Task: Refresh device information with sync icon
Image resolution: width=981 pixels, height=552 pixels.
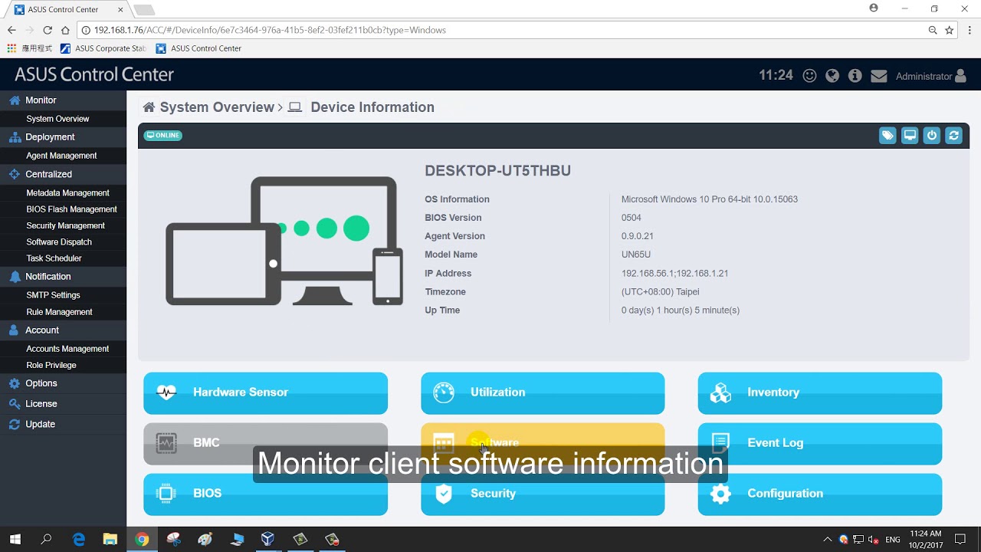Action: [954, 136]
